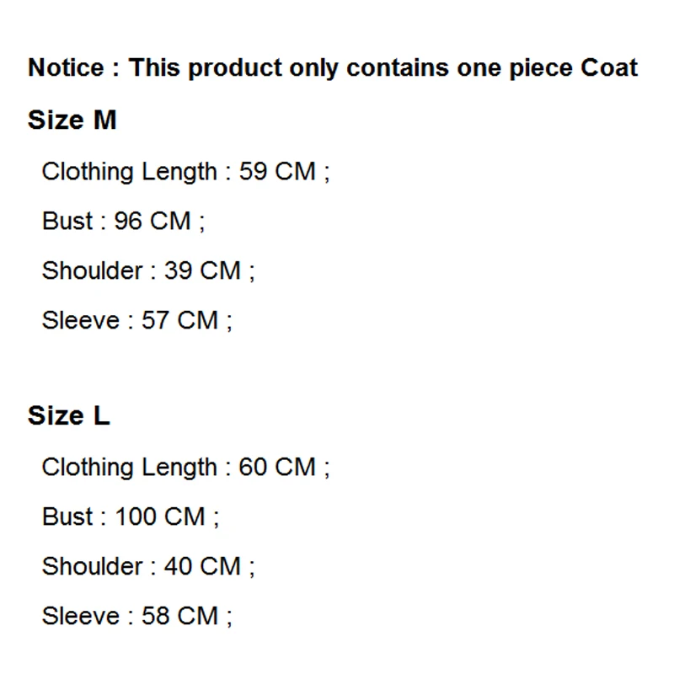Screen dimensions: 674x674
Task: Click the Size M "Shoulder" label
Action: tap(93, 270)
